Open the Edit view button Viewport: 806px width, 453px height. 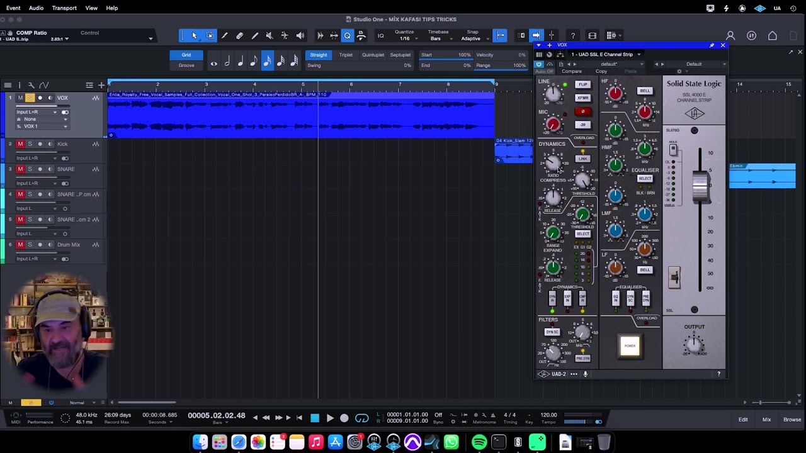click(x=743, y=420)
